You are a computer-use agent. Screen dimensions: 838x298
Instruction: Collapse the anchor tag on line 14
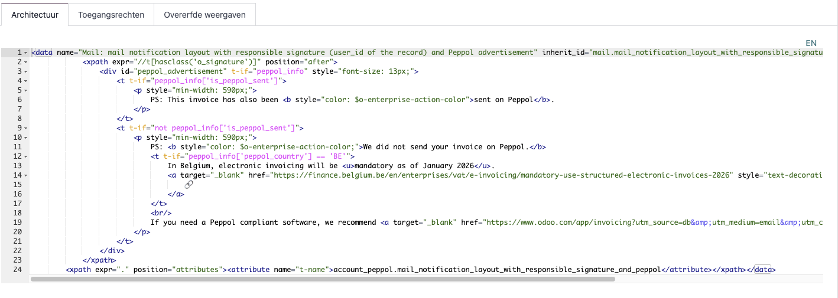pos(26,175)
